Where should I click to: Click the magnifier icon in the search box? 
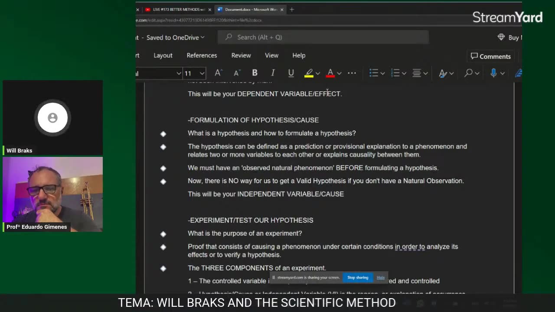(229, 37)
